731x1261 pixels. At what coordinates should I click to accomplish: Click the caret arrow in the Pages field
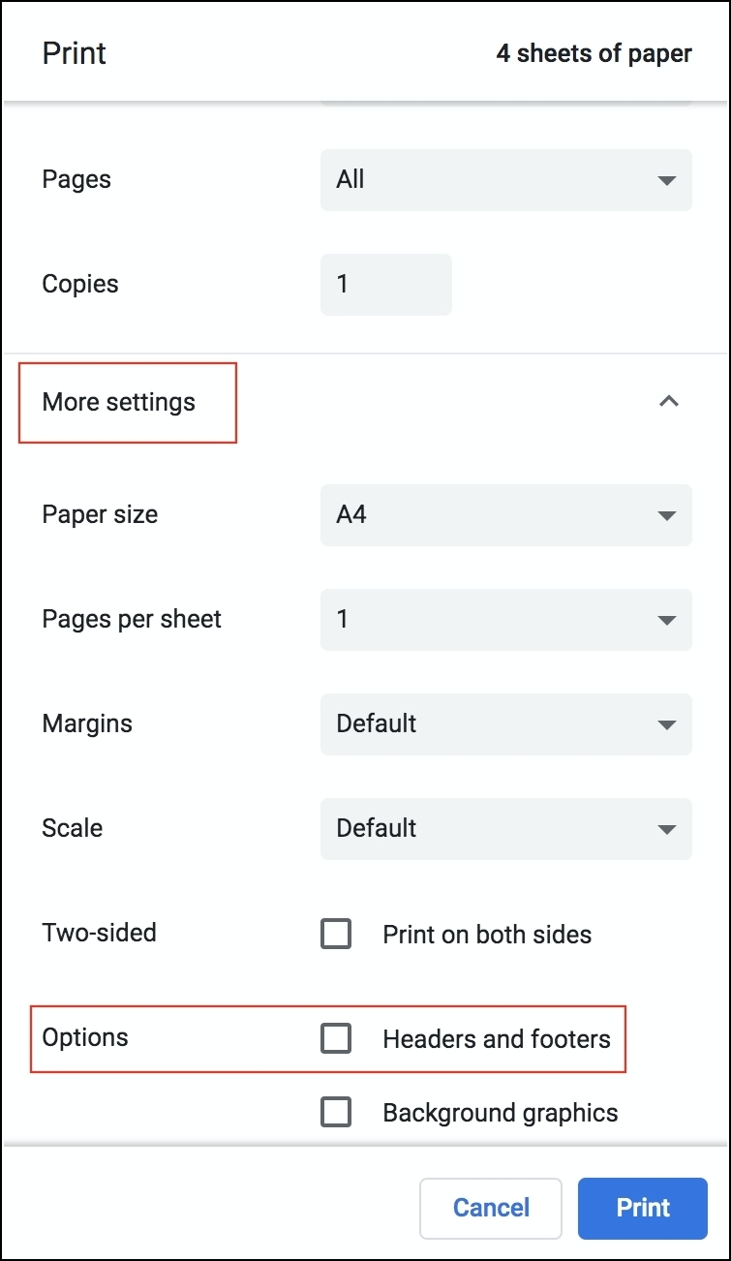(x=666, y=180)
